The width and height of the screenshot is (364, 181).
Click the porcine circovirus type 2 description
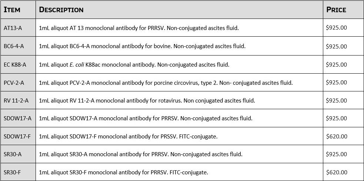(x=166, y=83)
